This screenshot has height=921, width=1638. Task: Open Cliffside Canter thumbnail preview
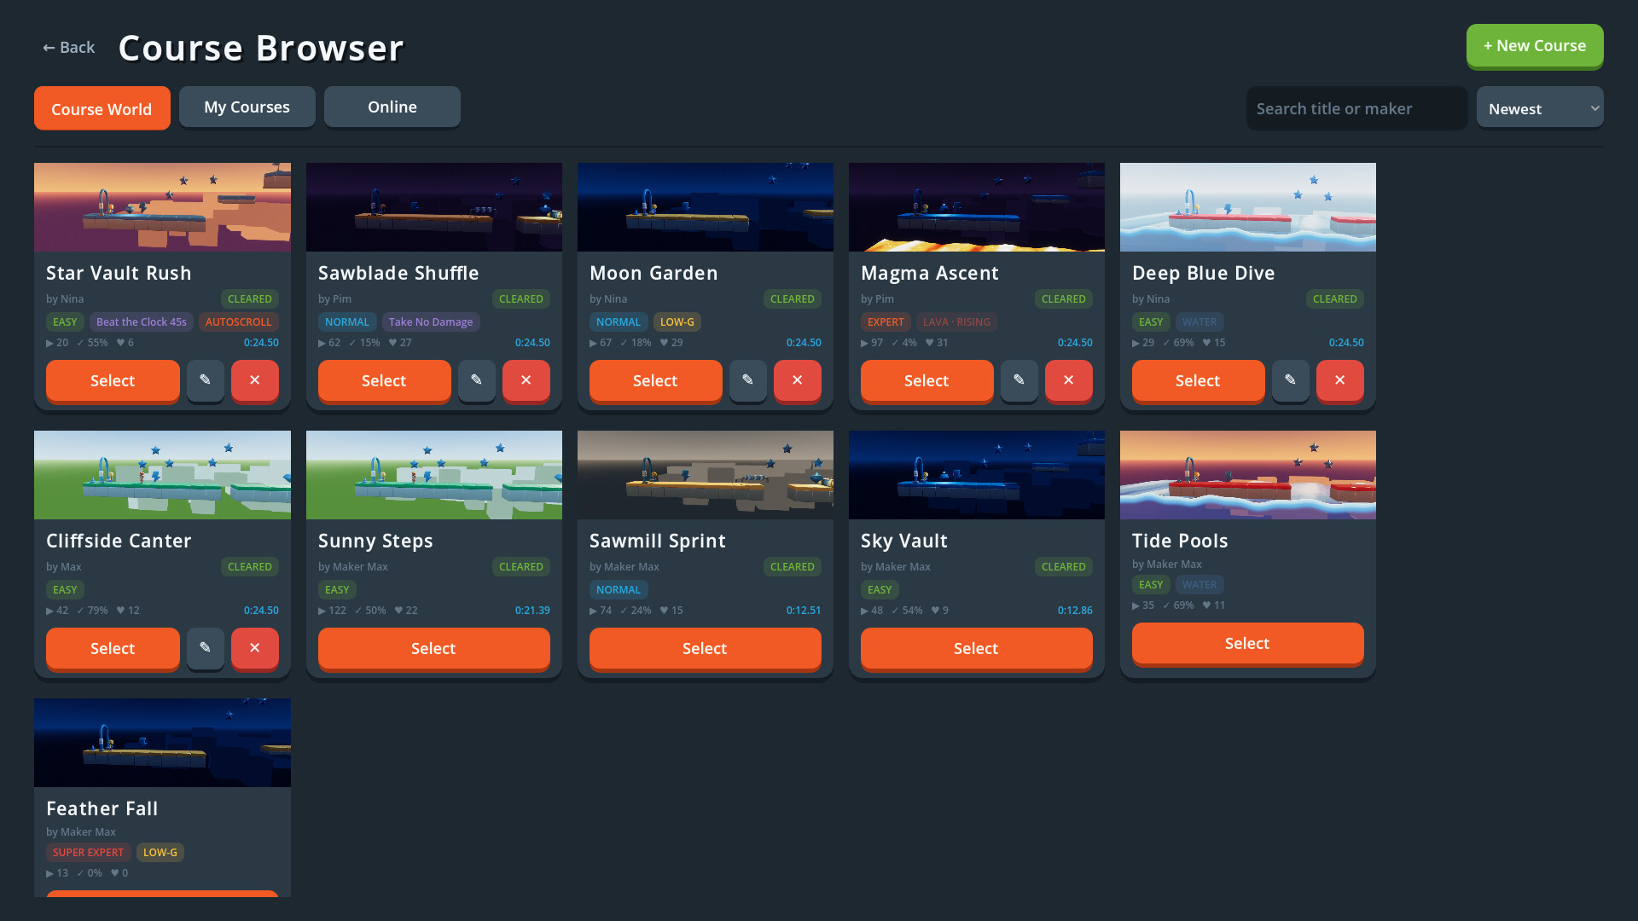click(x=162, y=475)
